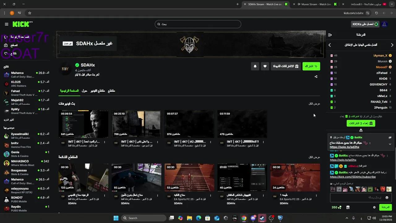This screenshot has height=223, width=396.
Task: Click the الاشتراكات المُهداة gift subs button
Action: point(286,66)
